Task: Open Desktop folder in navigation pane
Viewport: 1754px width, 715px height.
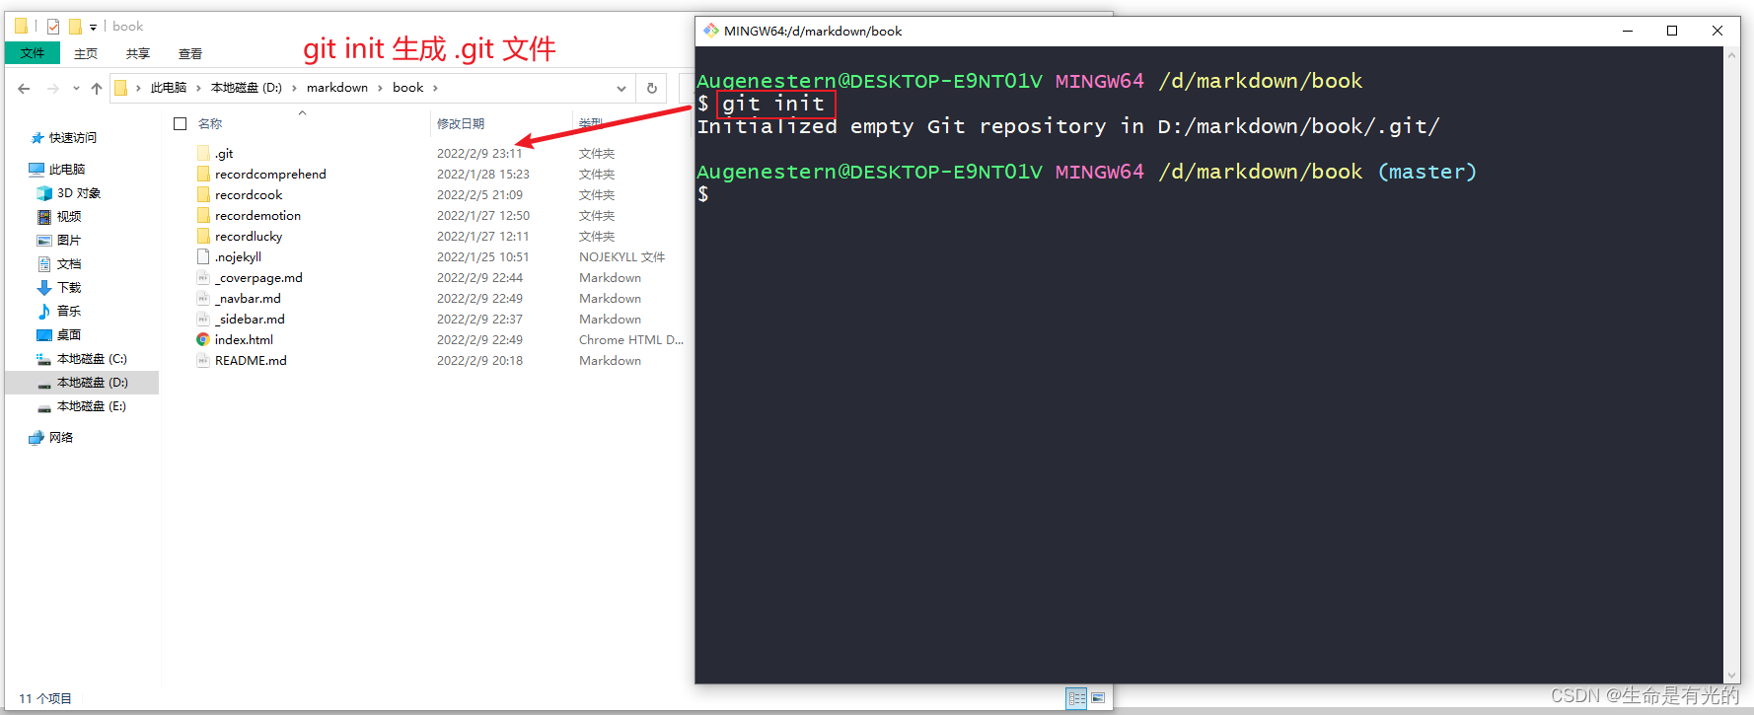Action: tap(59, 335)
